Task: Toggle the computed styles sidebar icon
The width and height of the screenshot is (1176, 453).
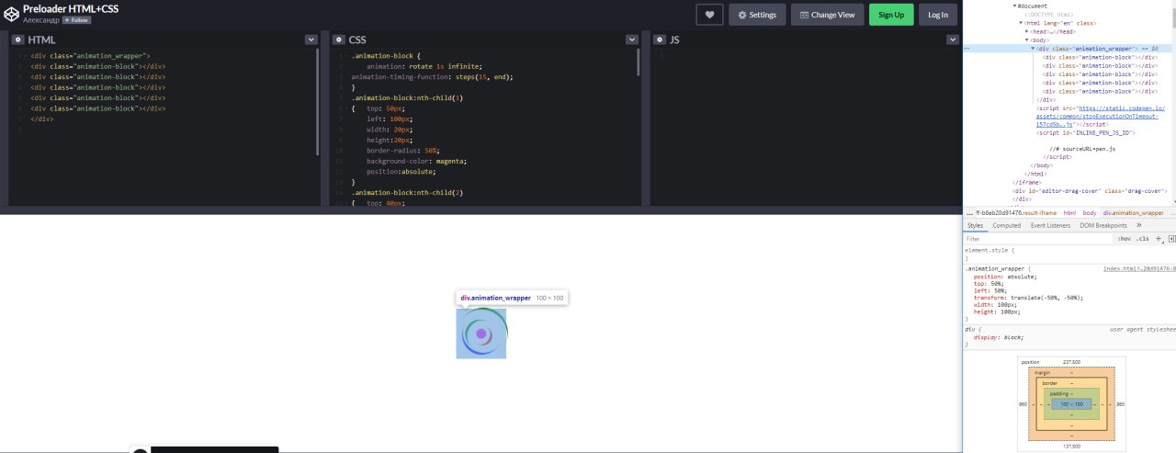Action: pyautogui.click(x=1171, y=239)
